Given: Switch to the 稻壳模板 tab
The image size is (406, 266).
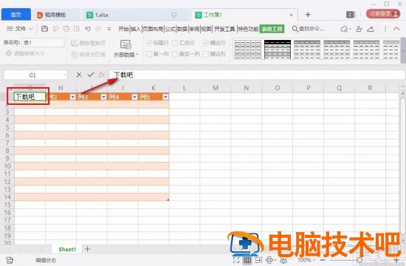Looking at the screenshot, I should tap(55, 15).
